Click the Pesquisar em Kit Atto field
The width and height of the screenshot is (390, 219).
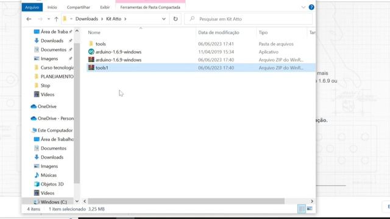click(x=248, y=19)
